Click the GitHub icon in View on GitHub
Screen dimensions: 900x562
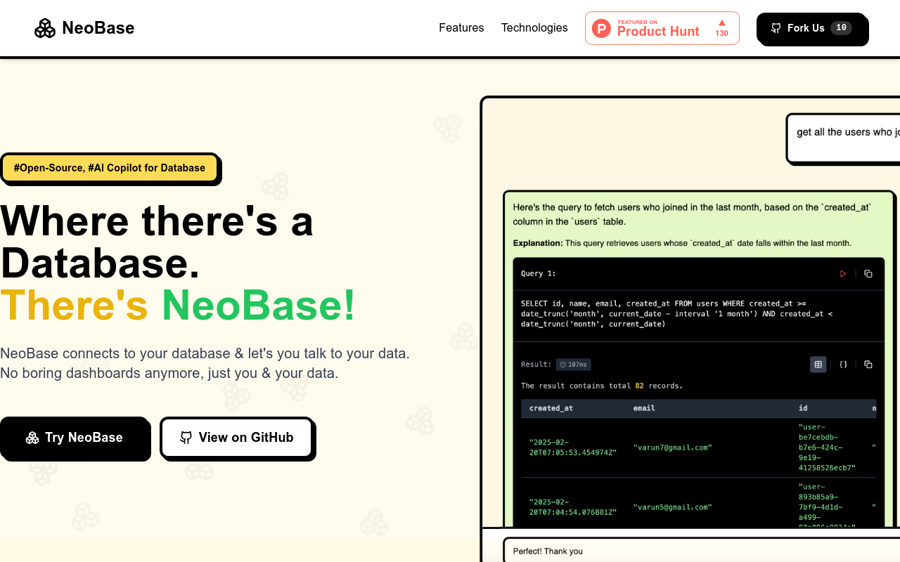pyautogui.click(x=186, y=438)
